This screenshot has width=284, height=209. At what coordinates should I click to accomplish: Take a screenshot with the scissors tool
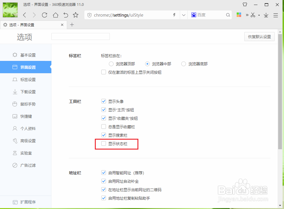click(x=253, y=15)
